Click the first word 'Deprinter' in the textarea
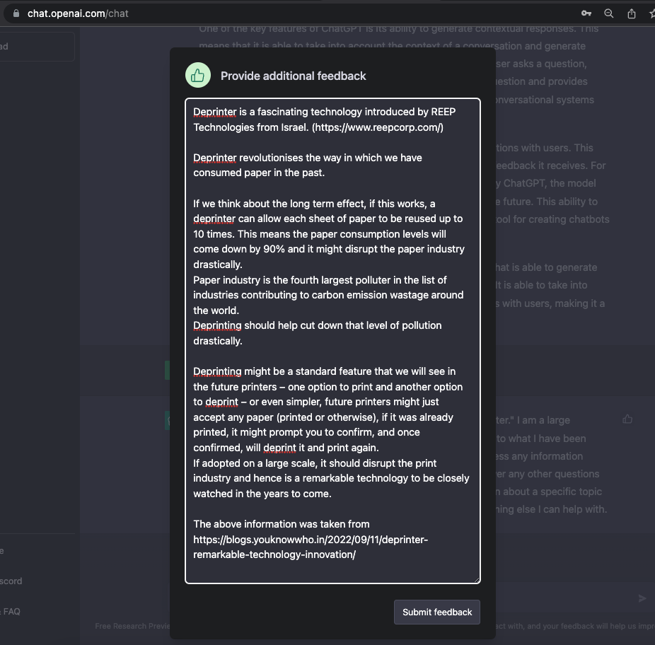655x645 pixels. click(215, 112)
